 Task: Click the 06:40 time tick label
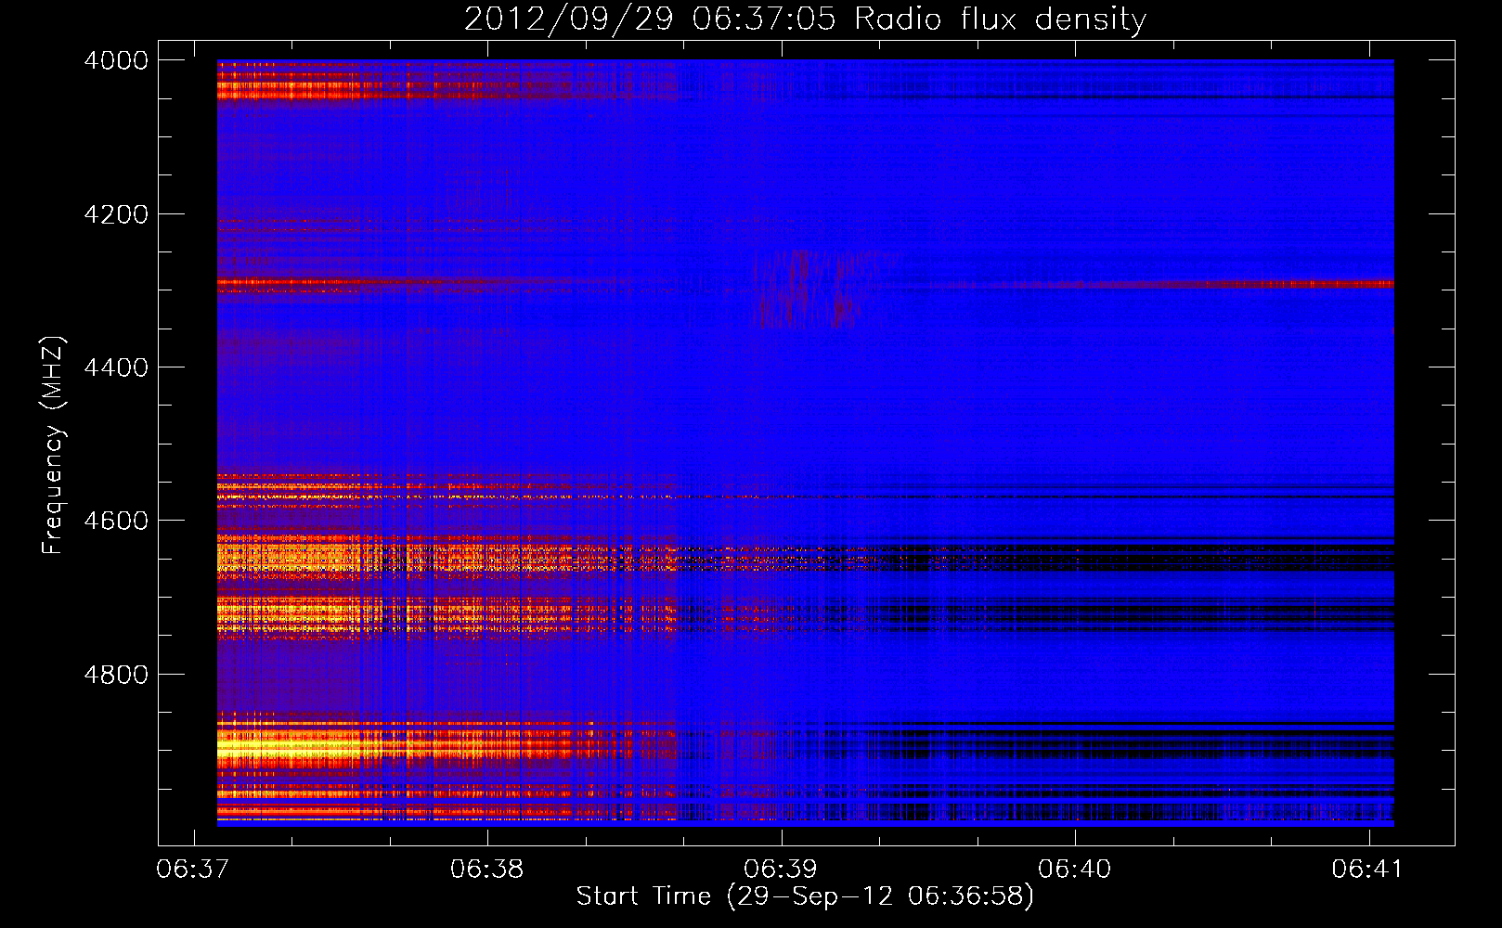click(x=1075, y=869)
